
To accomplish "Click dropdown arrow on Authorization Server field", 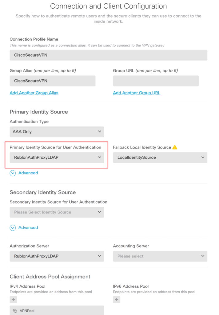I will tap(99, 256).
